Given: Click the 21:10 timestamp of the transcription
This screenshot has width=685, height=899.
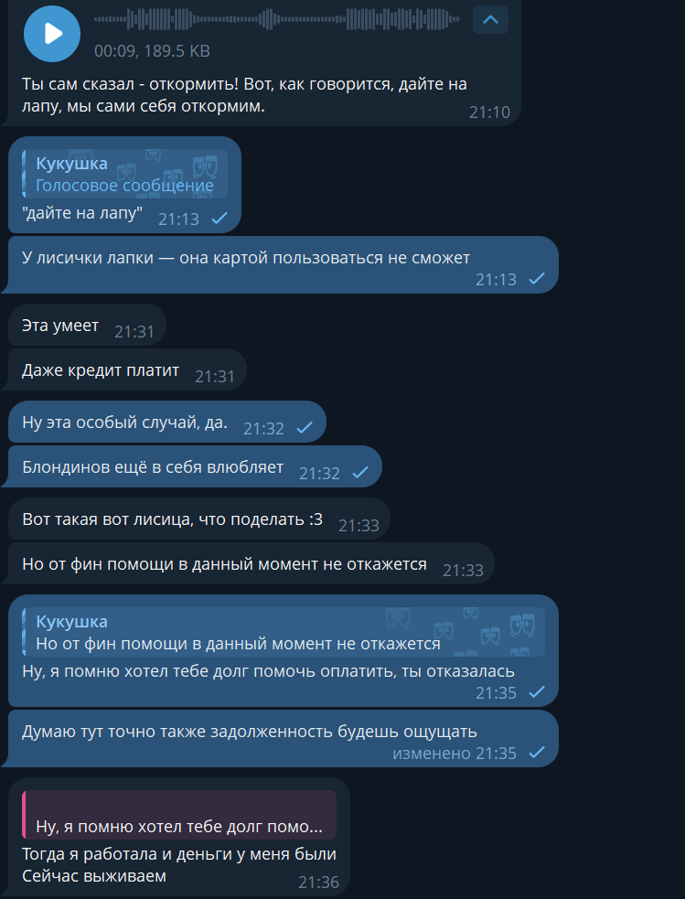Looking at the screenshot, I should click(x=489, y=112).
